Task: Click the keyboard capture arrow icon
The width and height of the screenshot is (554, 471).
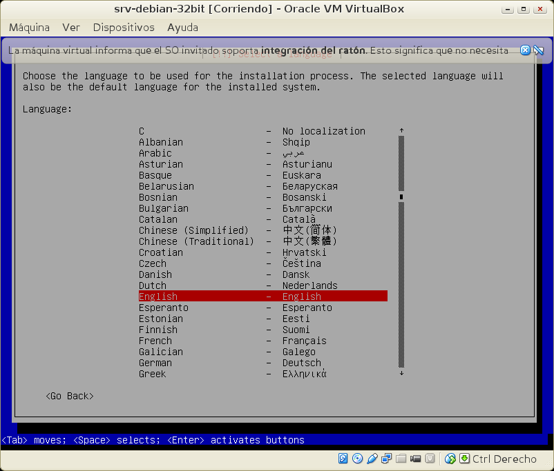Action: [465, 459]
